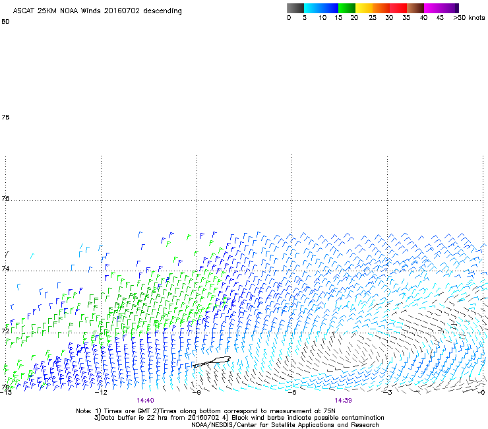
Task: Click the 72 latitude axis label
Action: tap(5, 331)
